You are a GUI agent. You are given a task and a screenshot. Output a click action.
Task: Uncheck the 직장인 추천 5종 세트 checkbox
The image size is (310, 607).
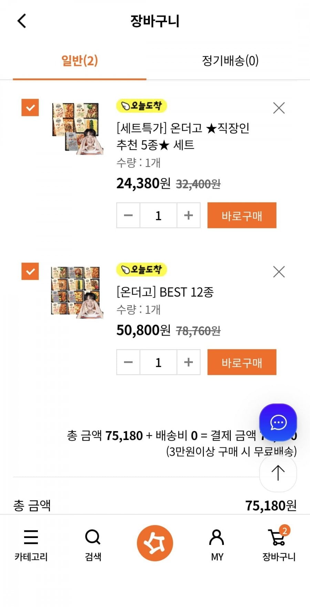pos(30,108)
